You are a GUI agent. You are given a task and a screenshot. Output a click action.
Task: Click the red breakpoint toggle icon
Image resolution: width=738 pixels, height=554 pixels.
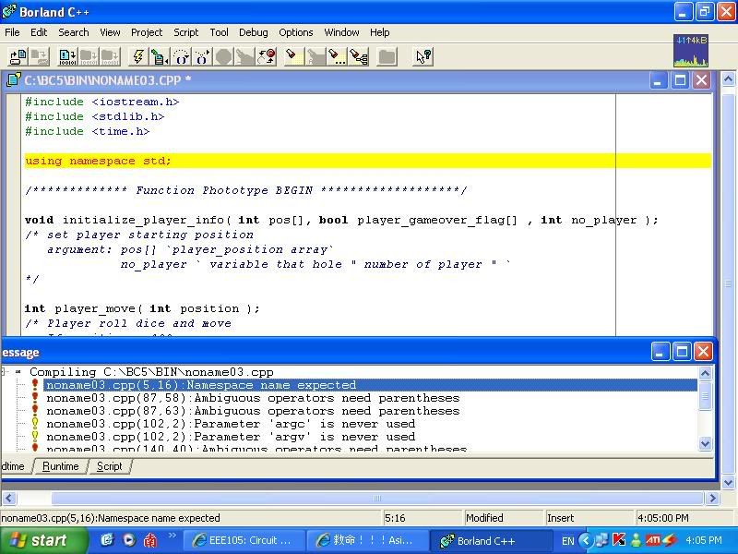(267, 57)
